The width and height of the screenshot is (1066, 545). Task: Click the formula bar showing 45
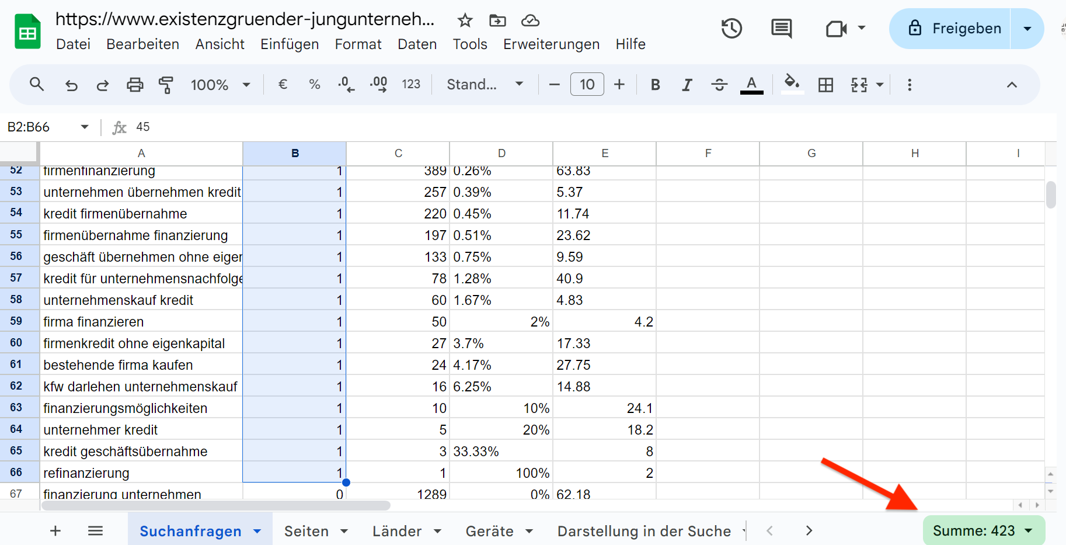pos(590,127)
